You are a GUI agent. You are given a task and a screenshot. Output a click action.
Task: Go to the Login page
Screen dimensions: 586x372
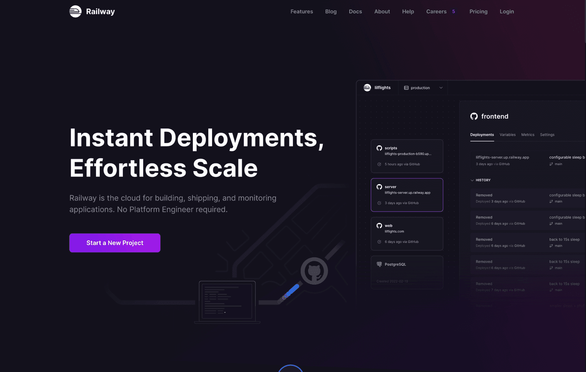pos(507,11)
